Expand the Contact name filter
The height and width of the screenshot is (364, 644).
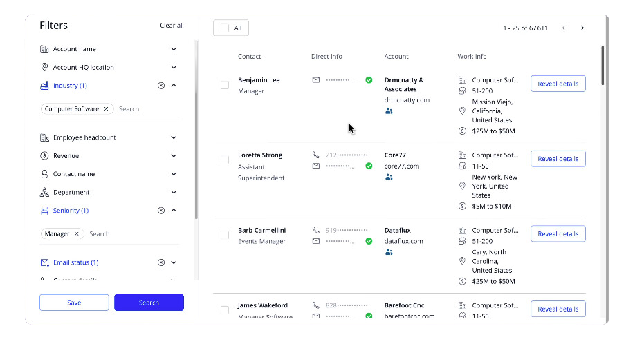pyautogui.click(x=174, y=174)
